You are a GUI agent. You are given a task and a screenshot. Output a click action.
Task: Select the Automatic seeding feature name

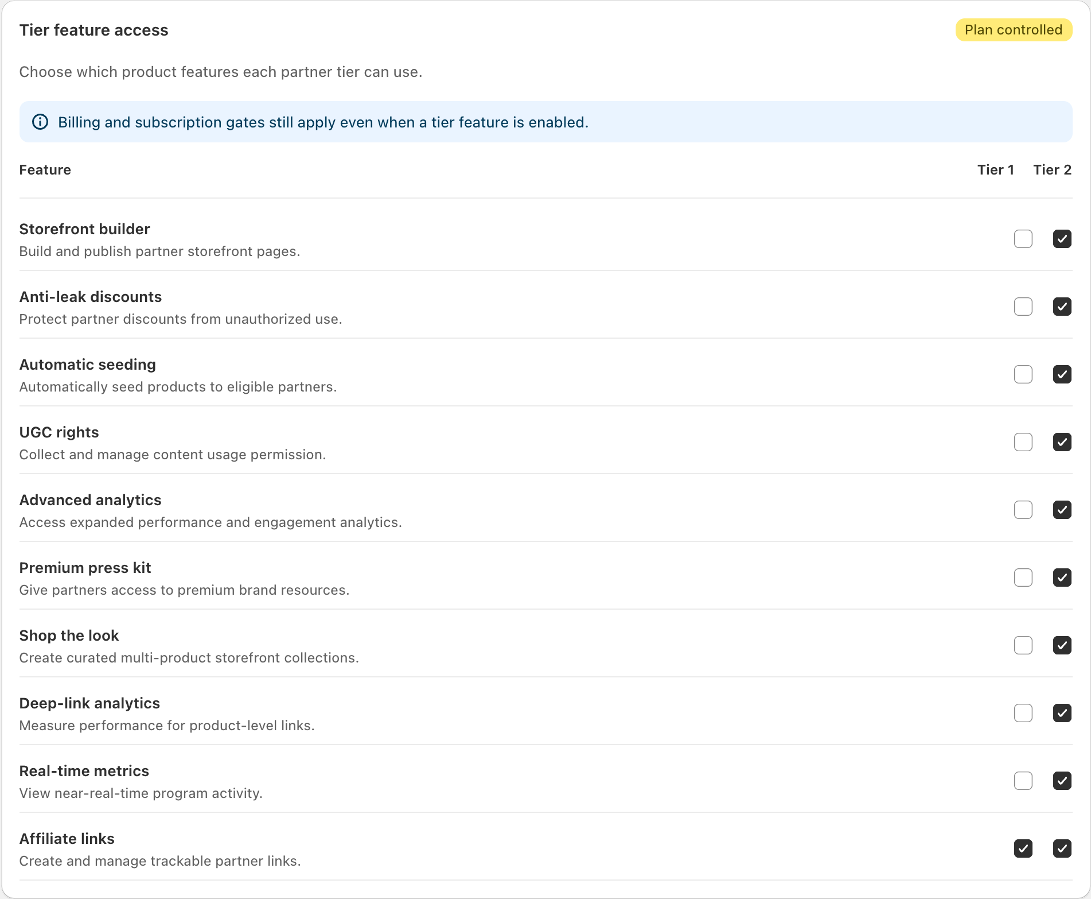coord(88,365)
